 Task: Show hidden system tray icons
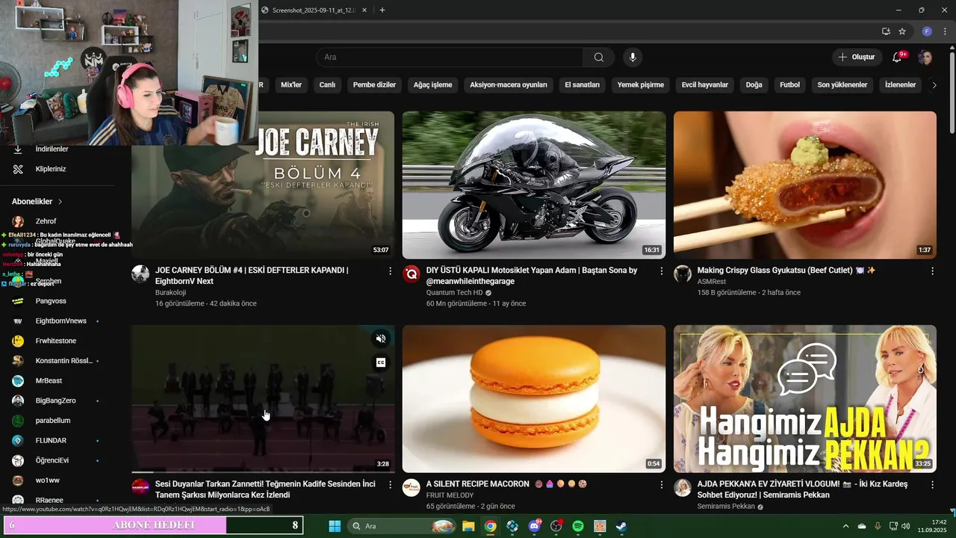[845, 526]
